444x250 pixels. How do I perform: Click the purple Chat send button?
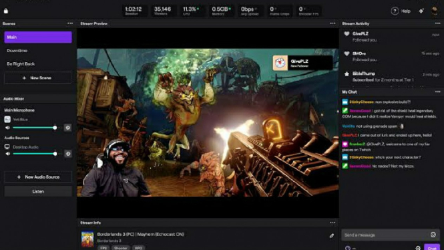(432, 247)
